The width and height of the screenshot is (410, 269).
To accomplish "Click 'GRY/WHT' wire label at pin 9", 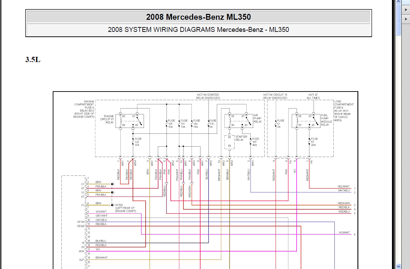I will [x=101, y=216].
